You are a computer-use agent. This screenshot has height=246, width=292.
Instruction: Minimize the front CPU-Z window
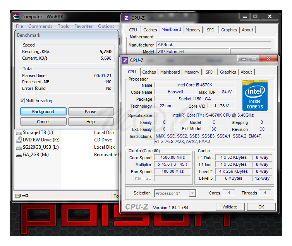pos(244,59)
